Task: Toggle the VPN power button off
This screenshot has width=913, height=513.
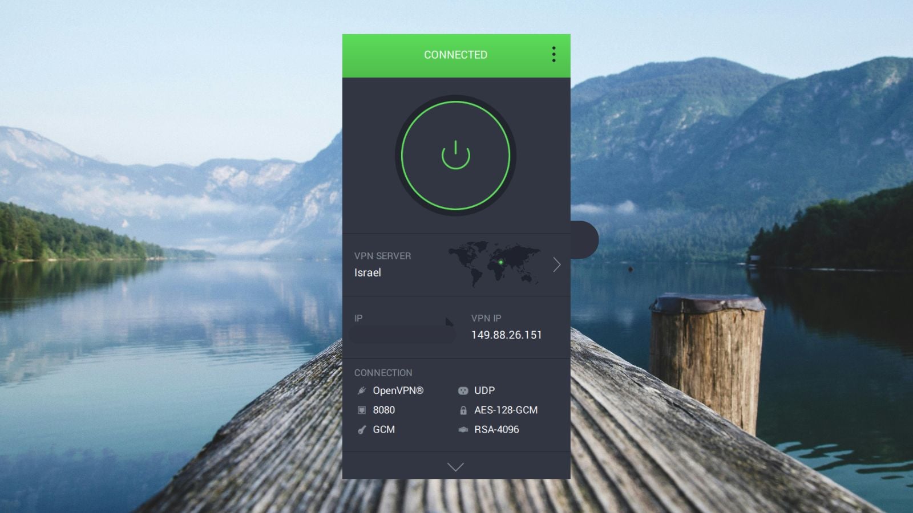Action: tap(455, 155)
